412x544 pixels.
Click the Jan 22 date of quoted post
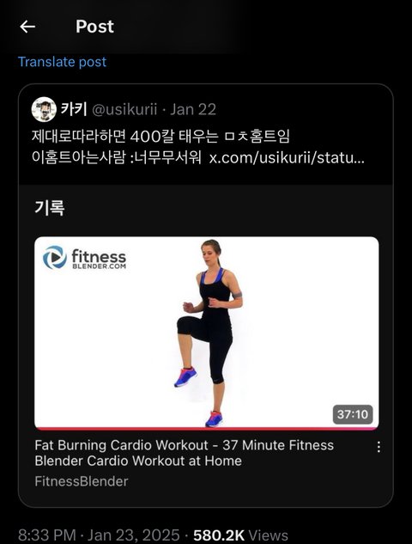tap(193, 109)
